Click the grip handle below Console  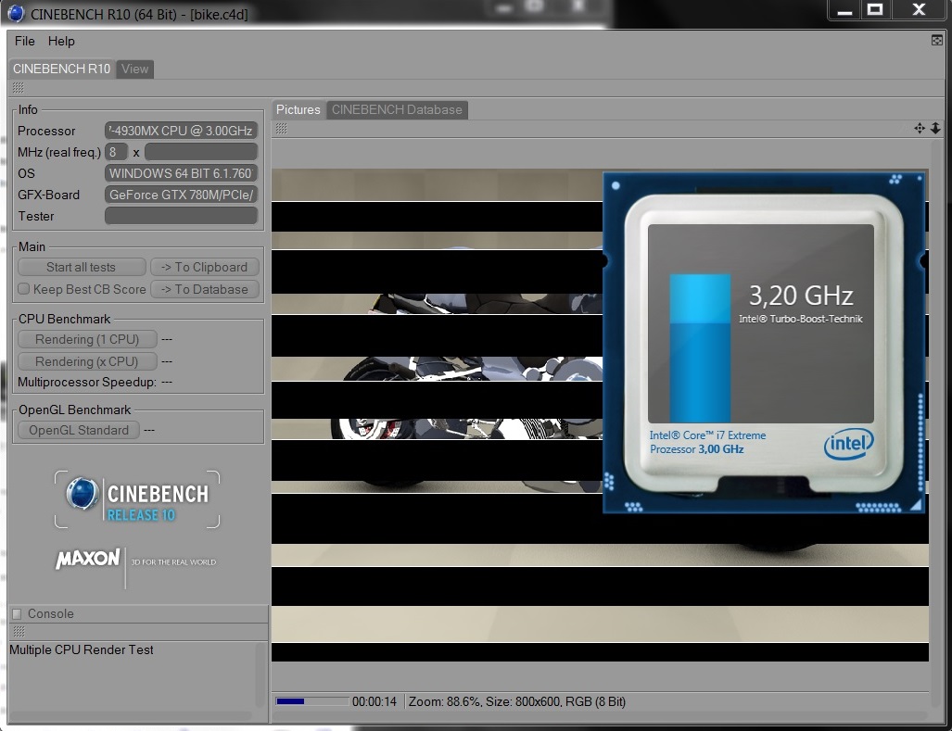[19, 632]
